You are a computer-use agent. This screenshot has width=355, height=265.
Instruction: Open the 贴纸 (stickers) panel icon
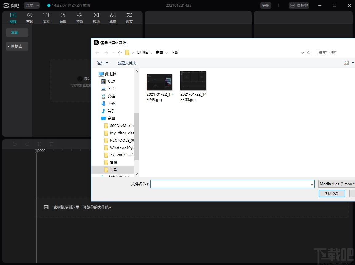[x=63, y=17]
